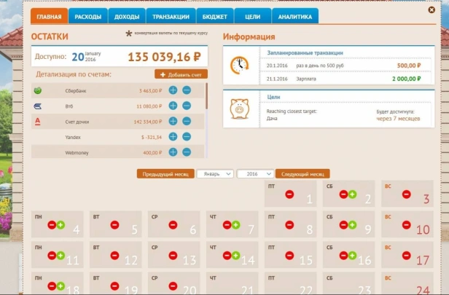Click red expense icon on day 3
Screen dimensions: 449x295
coord(406,194)
